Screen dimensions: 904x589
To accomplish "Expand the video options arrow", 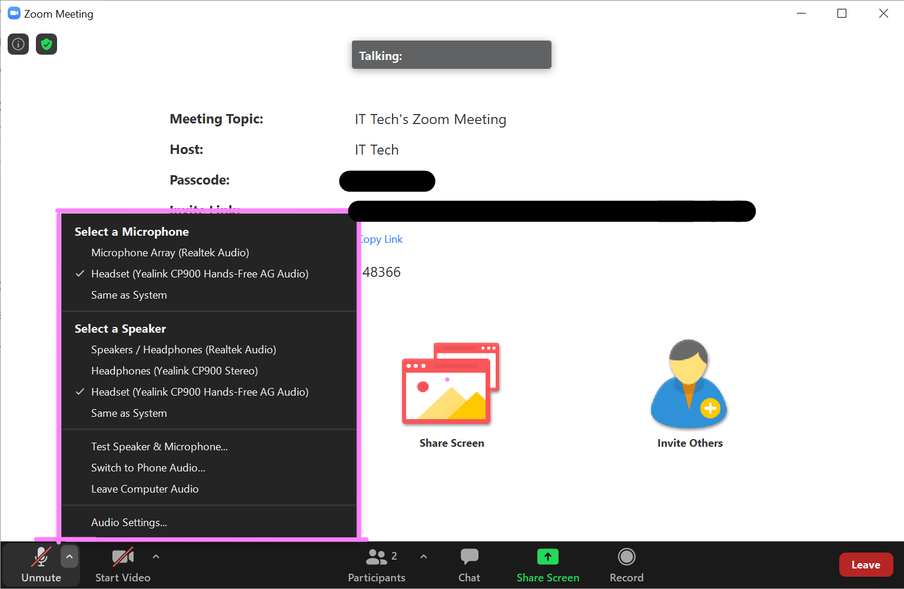I will coord(156,556).
